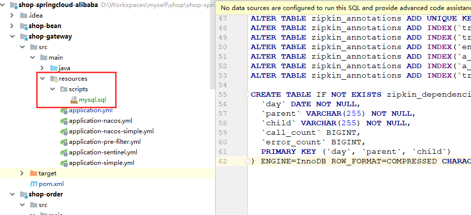Click line number 57 in the gutter
This screenshot has width=471, height=215.
coord(223,113)
